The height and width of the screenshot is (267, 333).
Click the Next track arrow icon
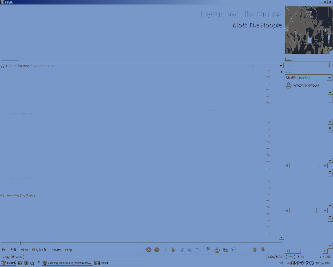[190, 250]
